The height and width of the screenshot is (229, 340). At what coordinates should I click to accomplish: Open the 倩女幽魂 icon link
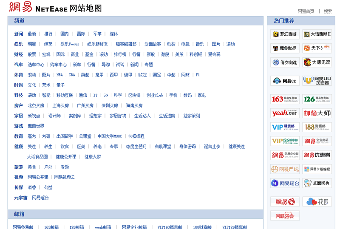[x=285, y=62]
